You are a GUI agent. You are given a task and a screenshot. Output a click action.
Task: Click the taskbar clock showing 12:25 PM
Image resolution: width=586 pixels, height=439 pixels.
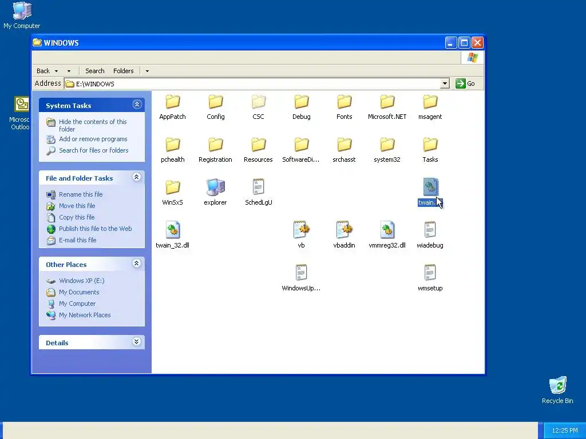pyautogui.click(x=564, y=430)
